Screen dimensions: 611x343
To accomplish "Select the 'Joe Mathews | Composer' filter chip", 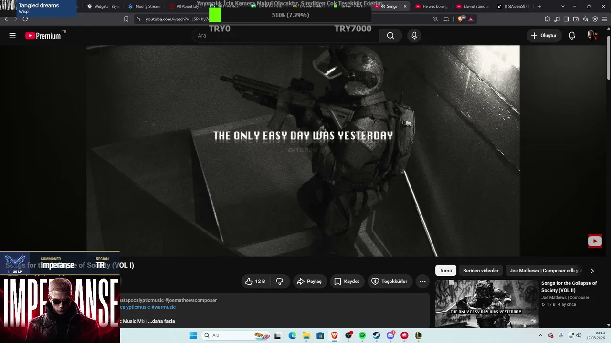I will 545,271.
